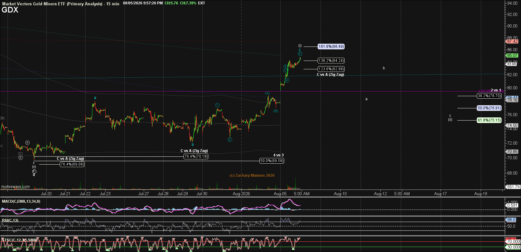This screenshot has width=521, height=252.
Task: Click the Aug-19 date axis label
Action: (481, 194)
